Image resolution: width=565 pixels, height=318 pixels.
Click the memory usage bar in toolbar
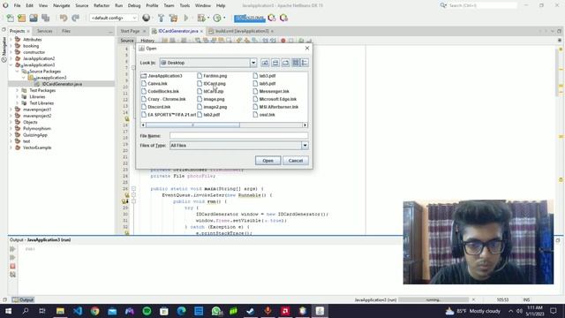click(x=250, y=18)
